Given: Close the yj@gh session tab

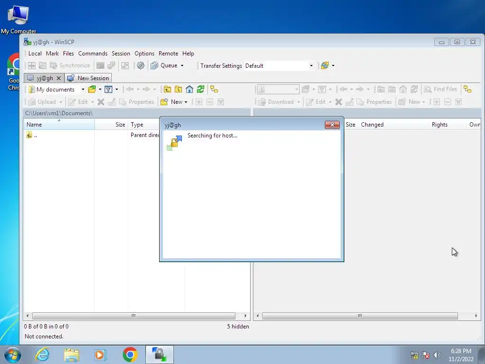Looking at the screenshot, I should 58,78.
